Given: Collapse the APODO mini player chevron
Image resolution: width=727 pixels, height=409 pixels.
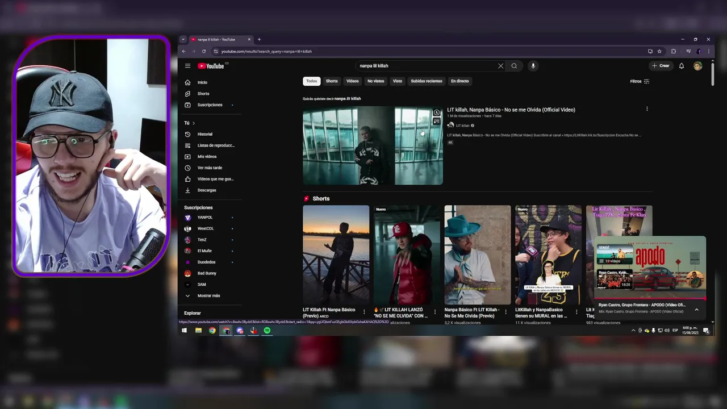Looking at the screenshot, I should [x=696, y=310].
